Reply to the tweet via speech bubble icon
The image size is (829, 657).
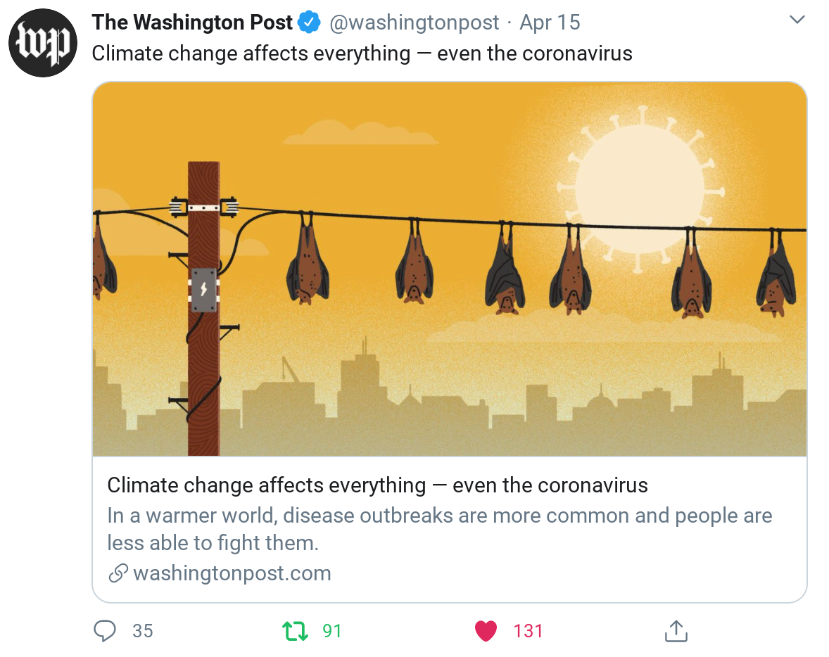(x=104, y=630)
